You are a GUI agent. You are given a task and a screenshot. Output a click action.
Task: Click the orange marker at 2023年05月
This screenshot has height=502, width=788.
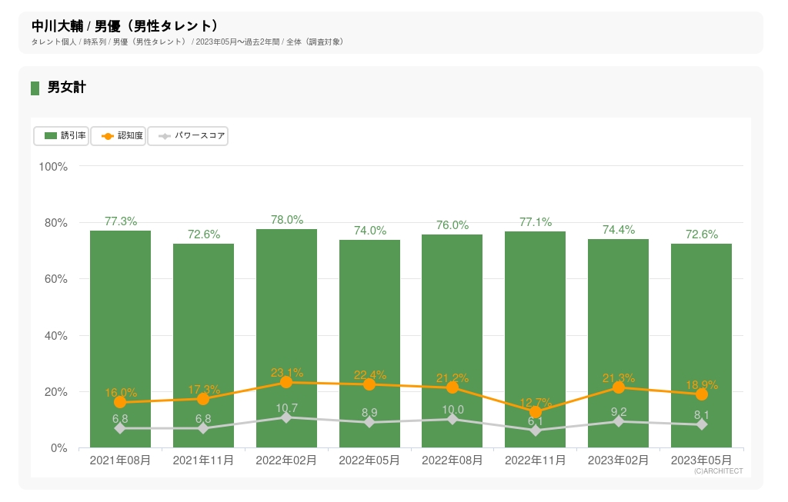click(701, 394)
